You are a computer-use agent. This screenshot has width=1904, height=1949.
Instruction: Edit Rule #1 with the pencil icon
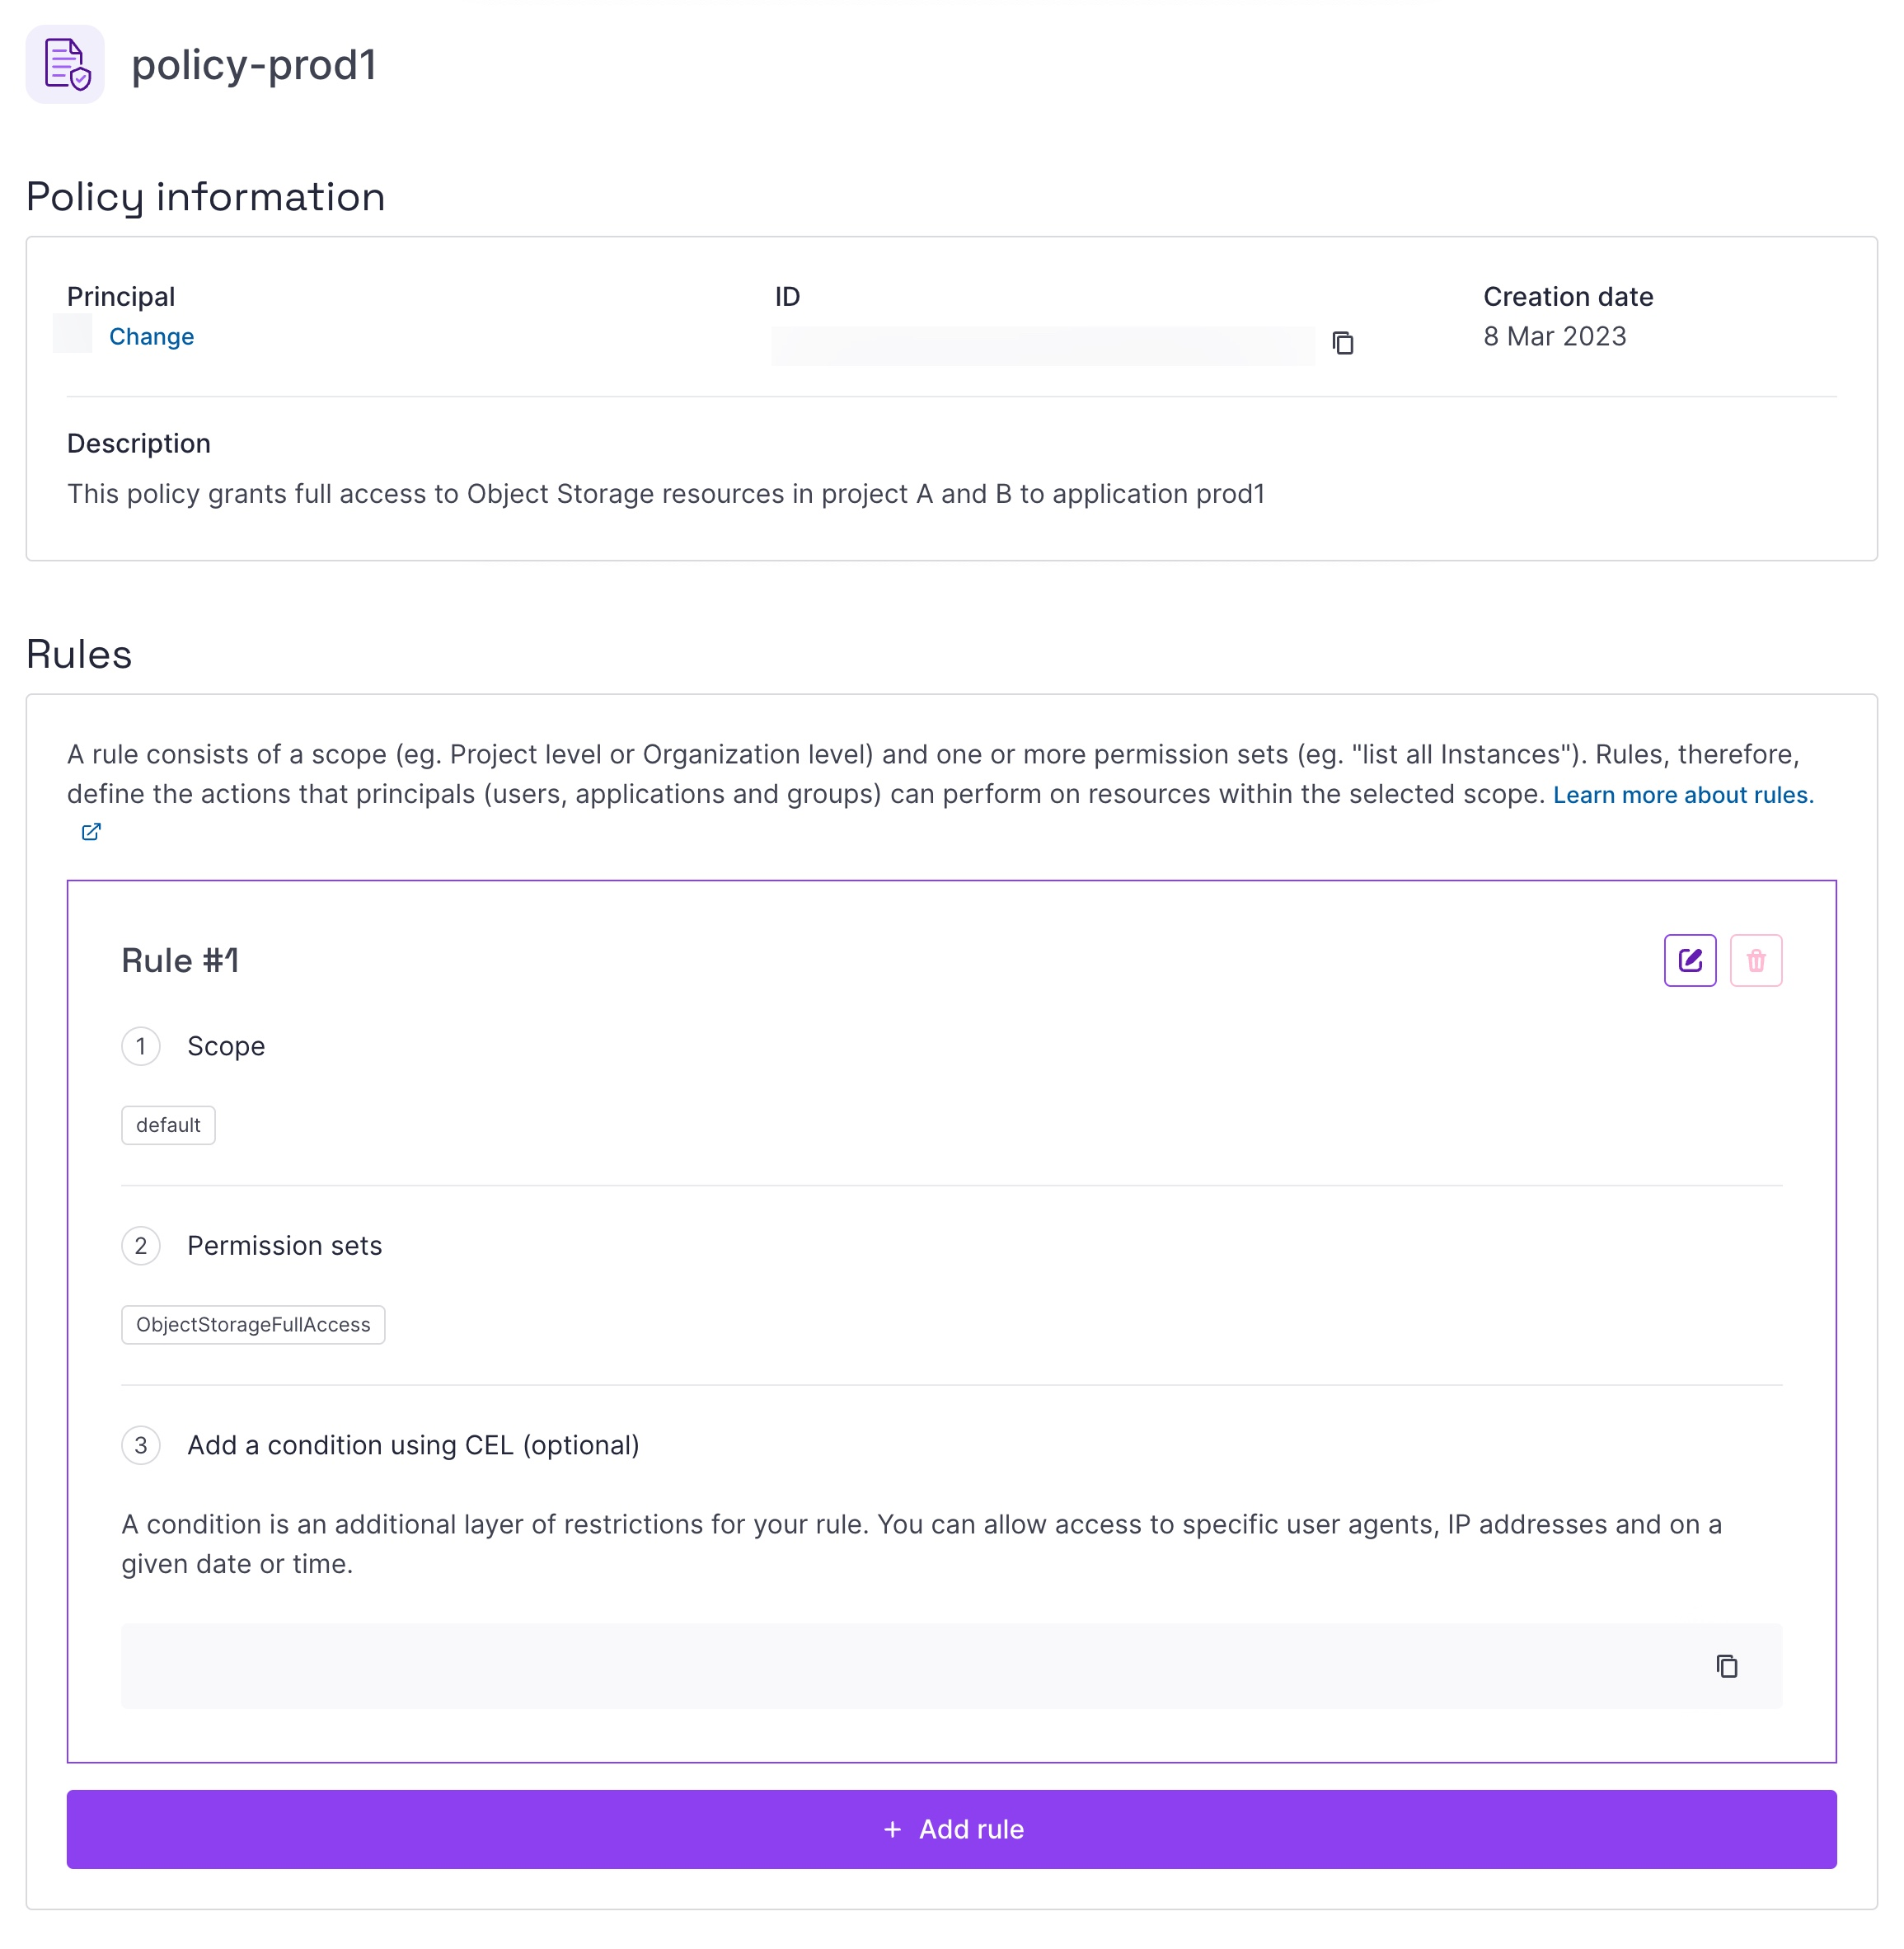click(1689, 961)
